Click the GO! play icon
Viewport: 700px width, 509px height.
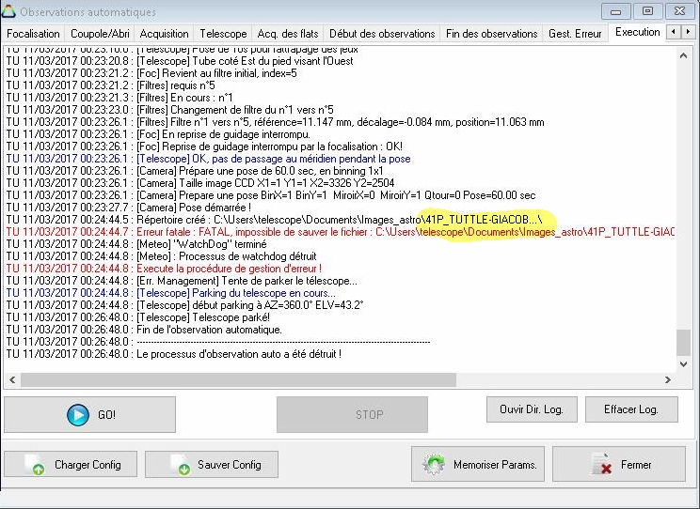pyautogui.click(x=77, y=415)
